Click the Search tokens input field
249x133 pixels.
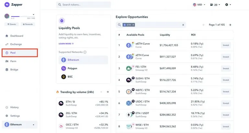point(83,5)
